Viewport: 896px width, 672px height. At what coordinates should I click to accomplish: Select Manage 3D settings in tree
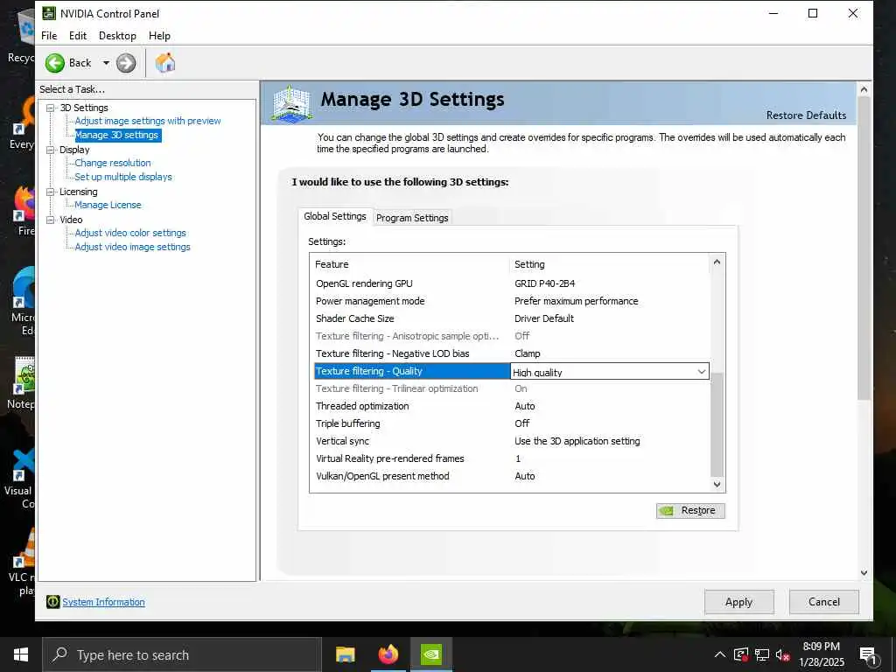(x=117, y=135)
